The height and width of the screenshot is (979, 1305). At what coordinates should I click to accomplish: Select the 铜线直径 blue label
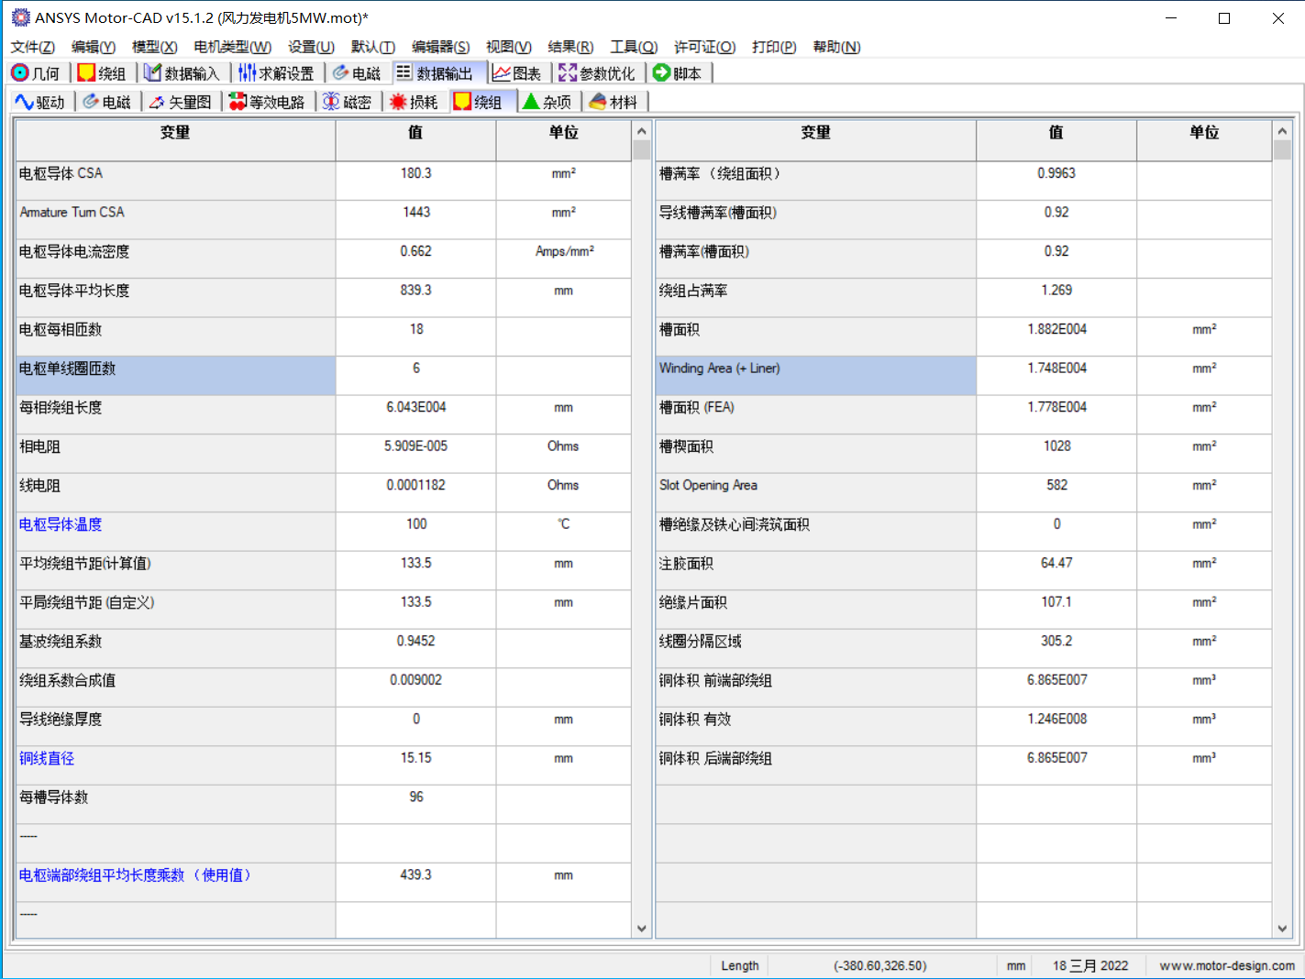pos(47,758)
